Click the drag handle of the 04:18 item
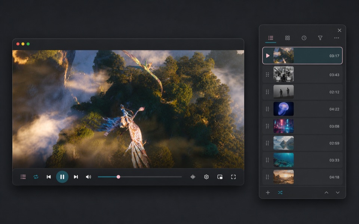 267,177
